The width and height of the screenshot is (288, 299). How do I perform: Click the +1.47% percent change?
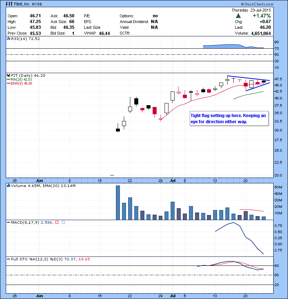(x=262, y=15)
